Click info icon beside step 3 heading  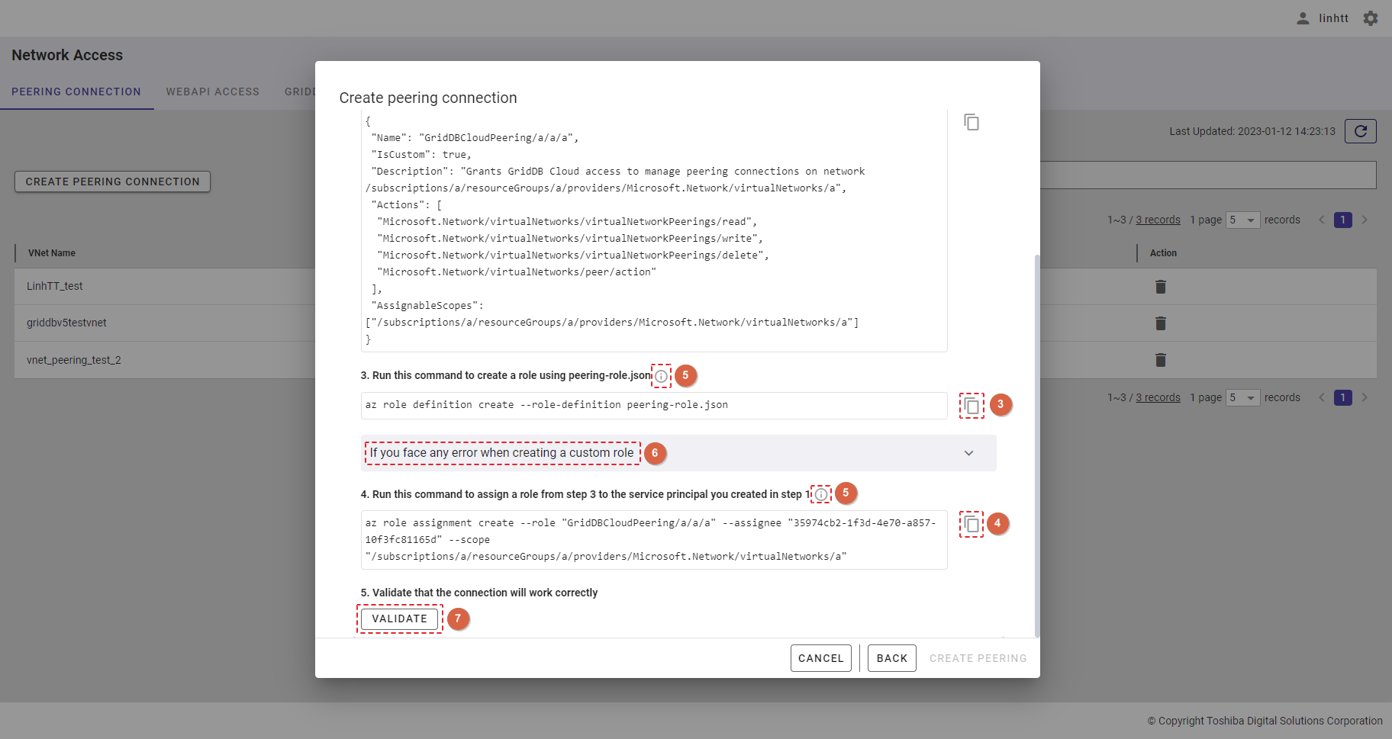tap(661, 376)
